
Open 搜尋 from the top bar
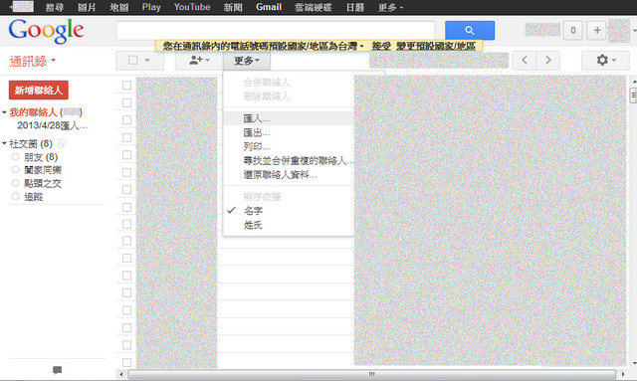tap(54, 7)
